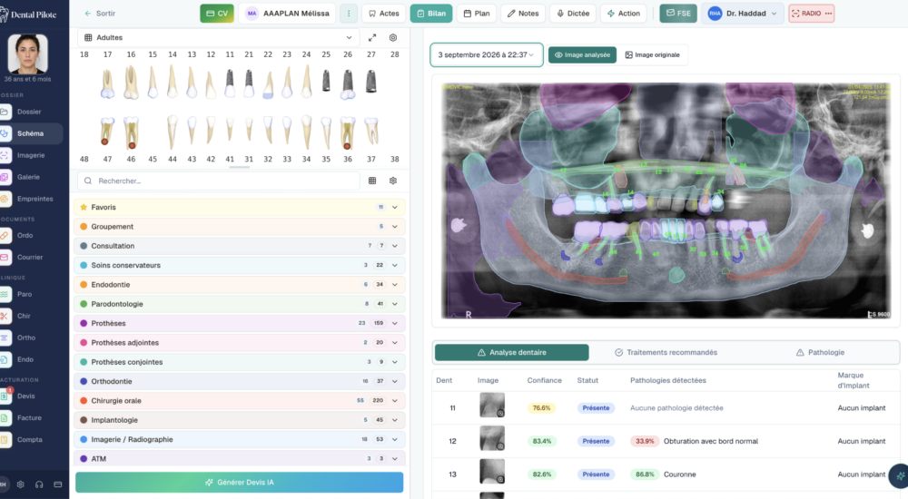Select the Schéma sidebar item
The width and height of the screenshot is (908, 499).
click(x=30, y=133)
